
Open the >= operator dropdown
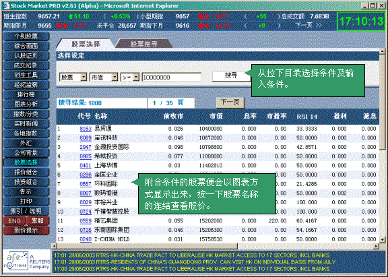130,78
